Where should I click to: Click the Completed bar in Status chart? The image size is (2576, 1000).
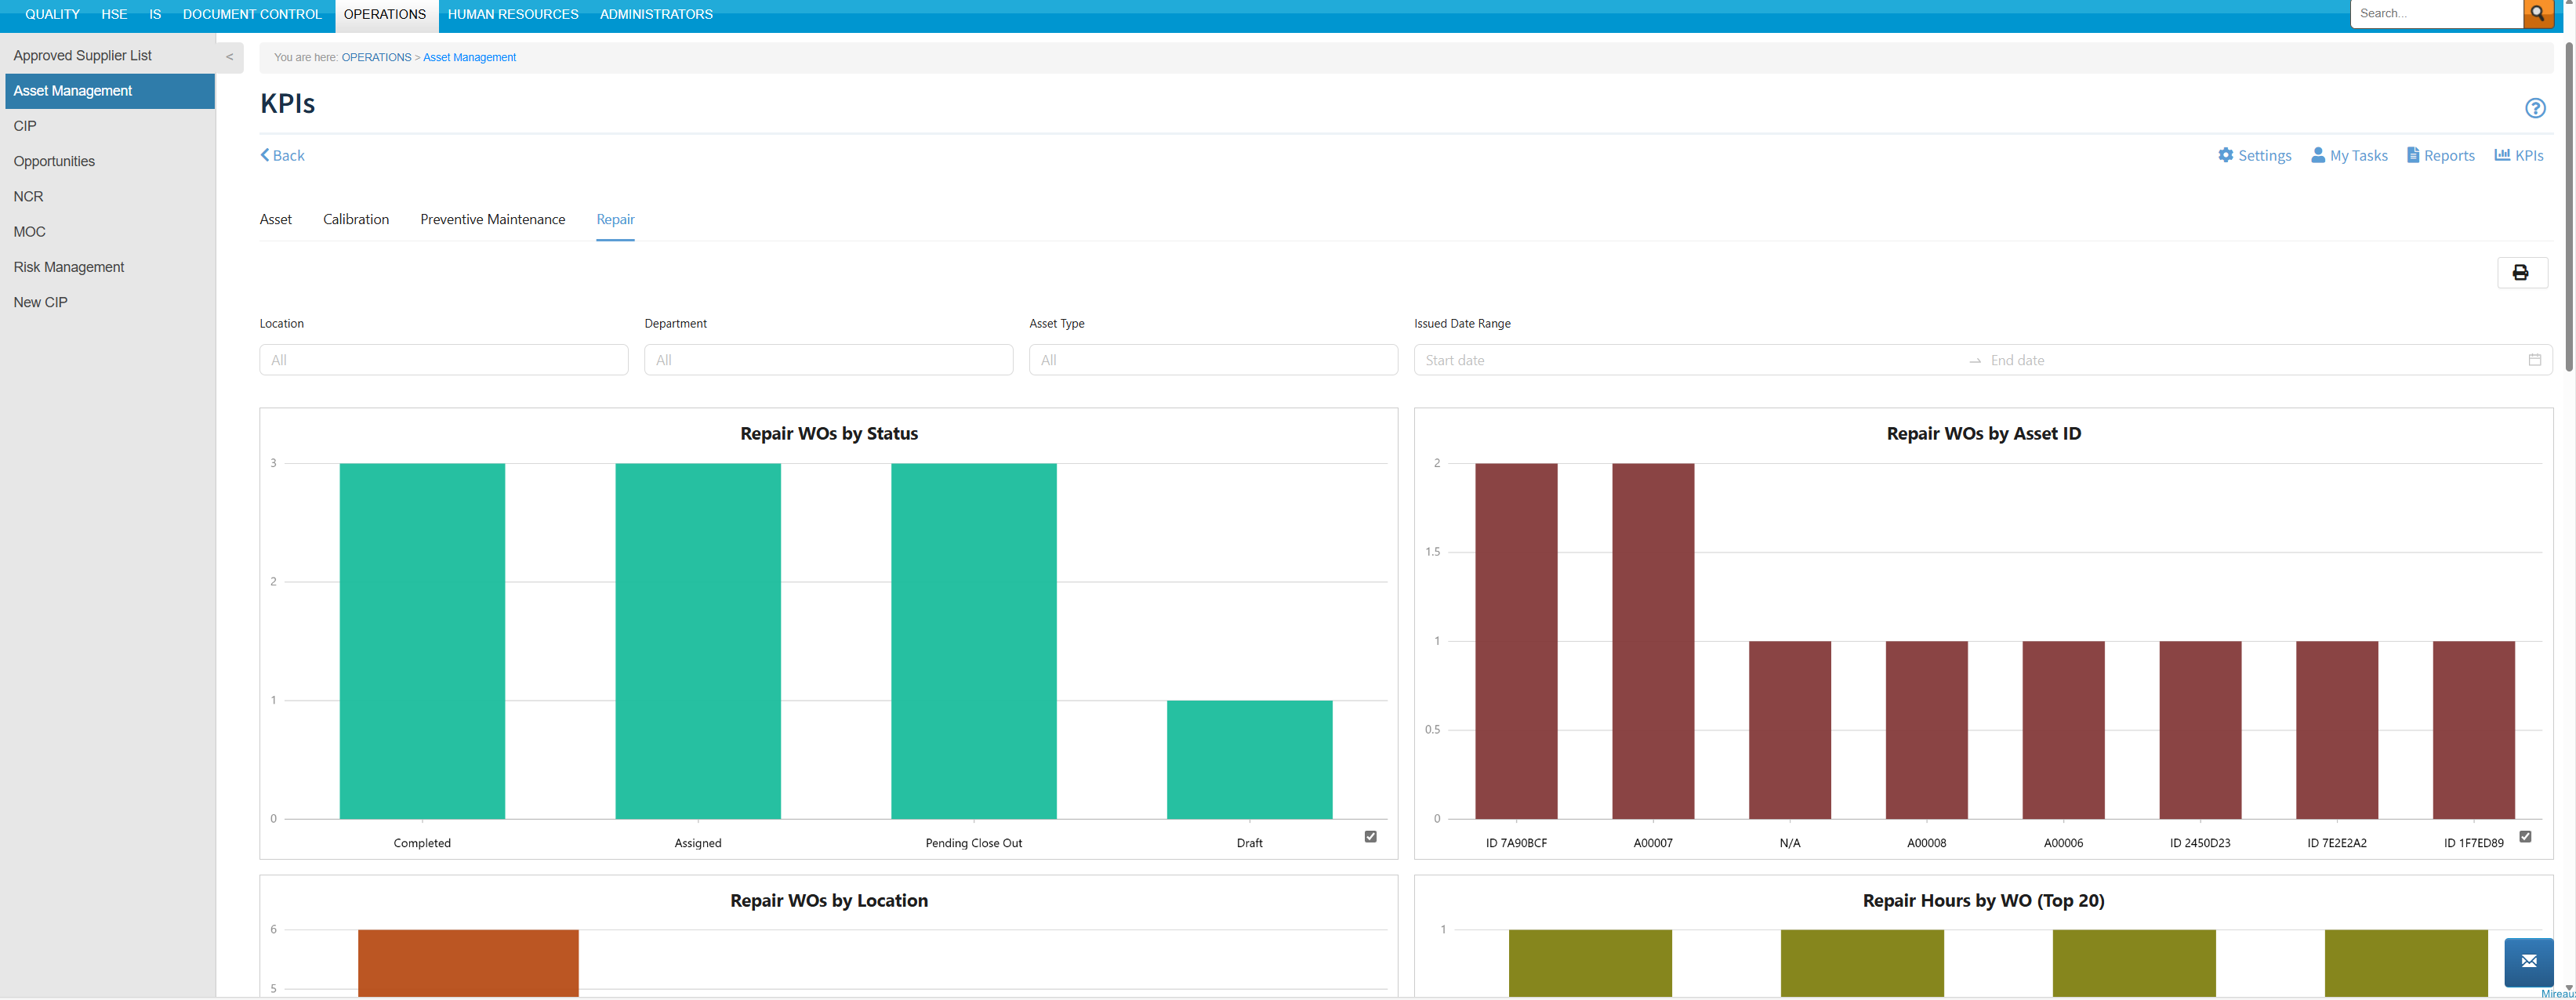[x=422, y=641]
